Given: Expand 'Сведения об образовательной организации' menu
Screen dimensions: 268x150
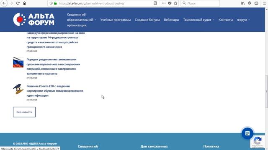Looking at the screenshot, I should [x=81, y=20].
